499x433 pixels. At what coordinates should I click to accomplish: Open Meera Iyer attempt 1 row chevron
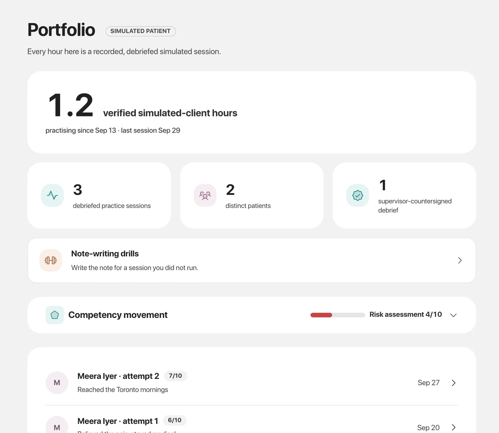pyautogui.click(x=454, y=427)
